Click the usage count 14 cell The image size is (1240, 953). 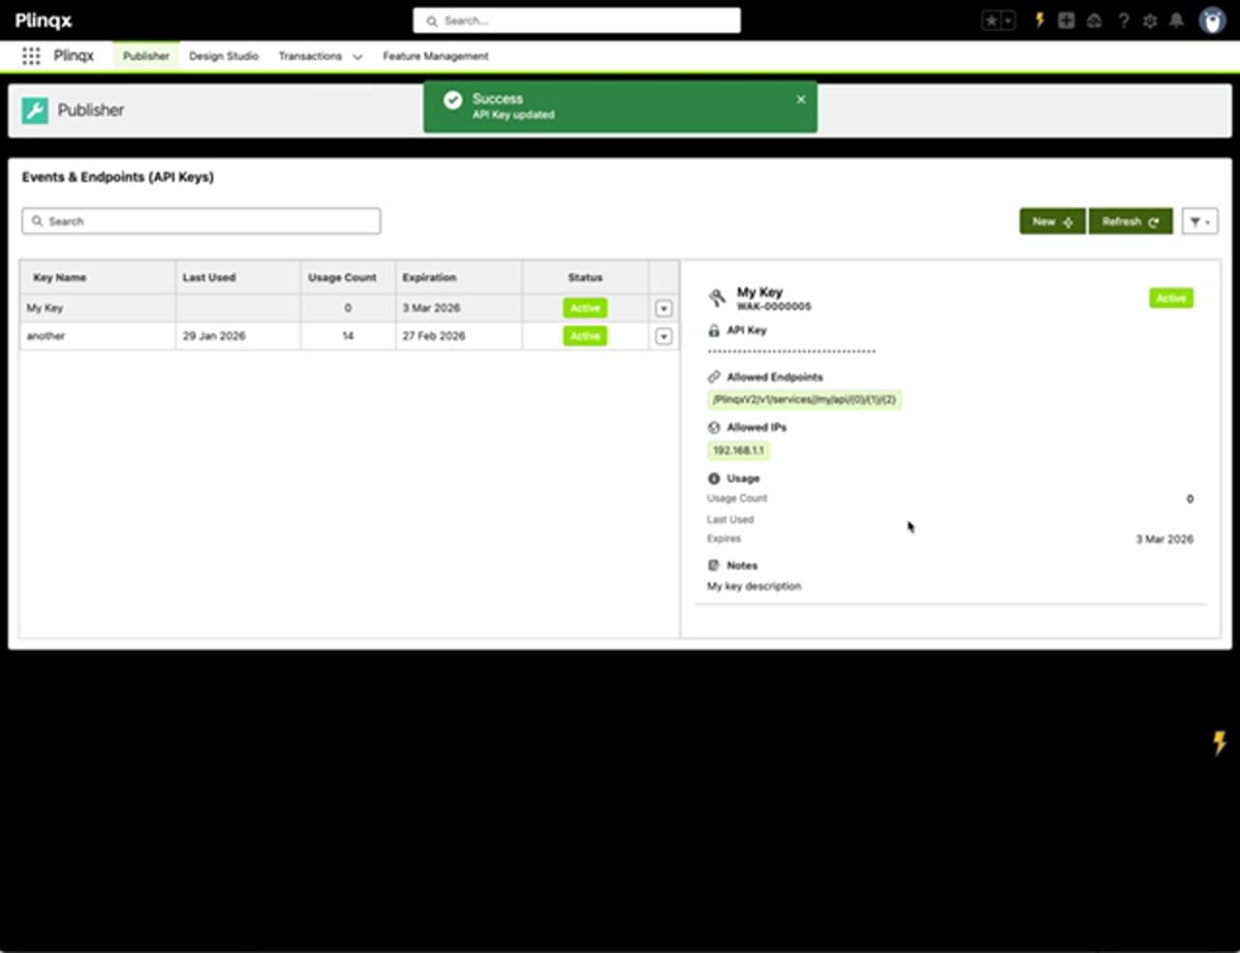348,336
